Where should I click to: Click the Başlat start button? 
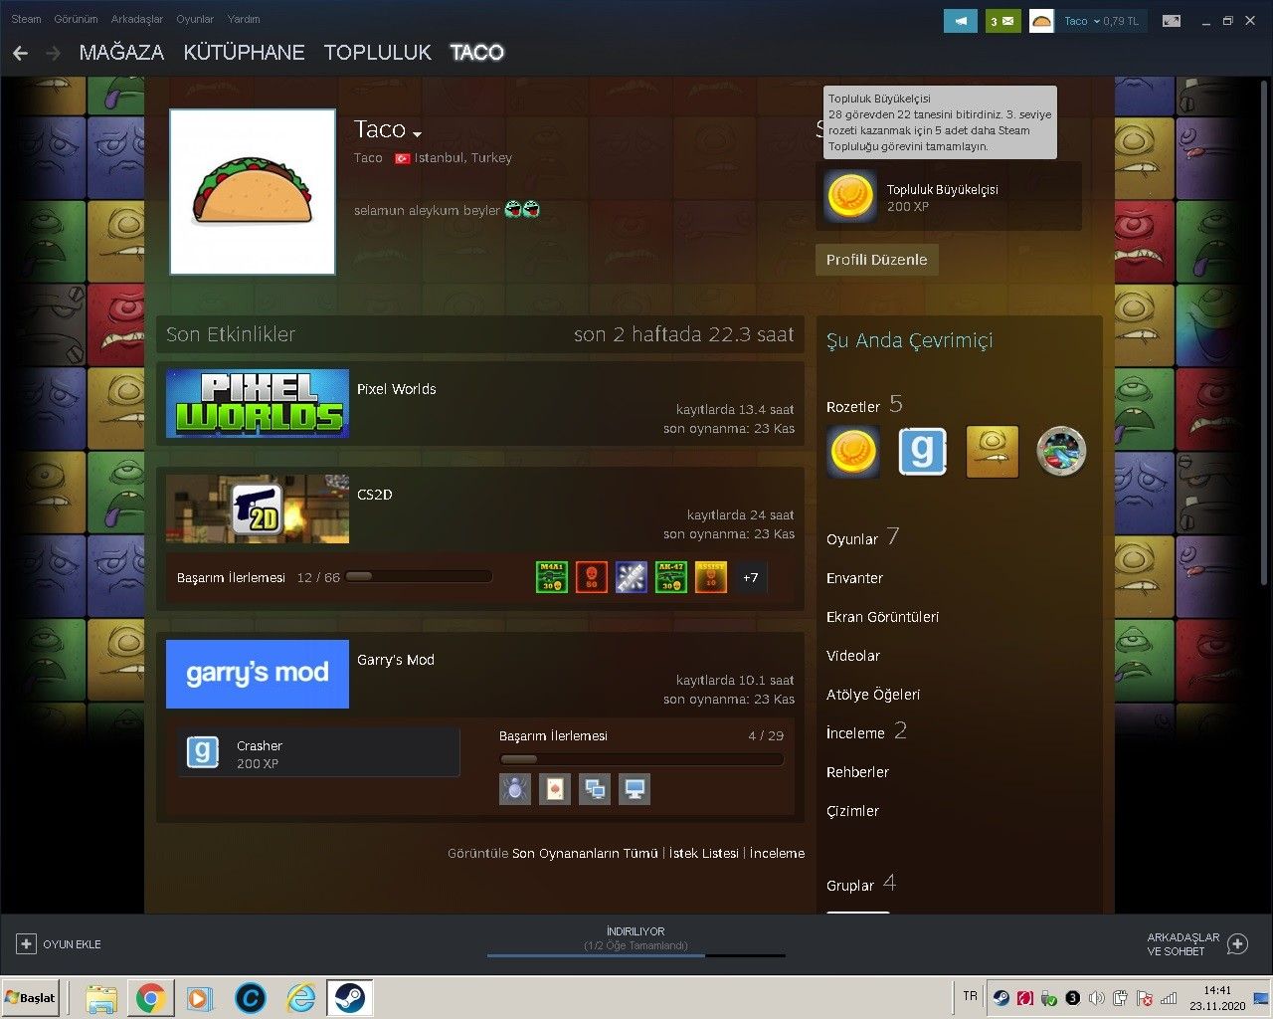31,997
